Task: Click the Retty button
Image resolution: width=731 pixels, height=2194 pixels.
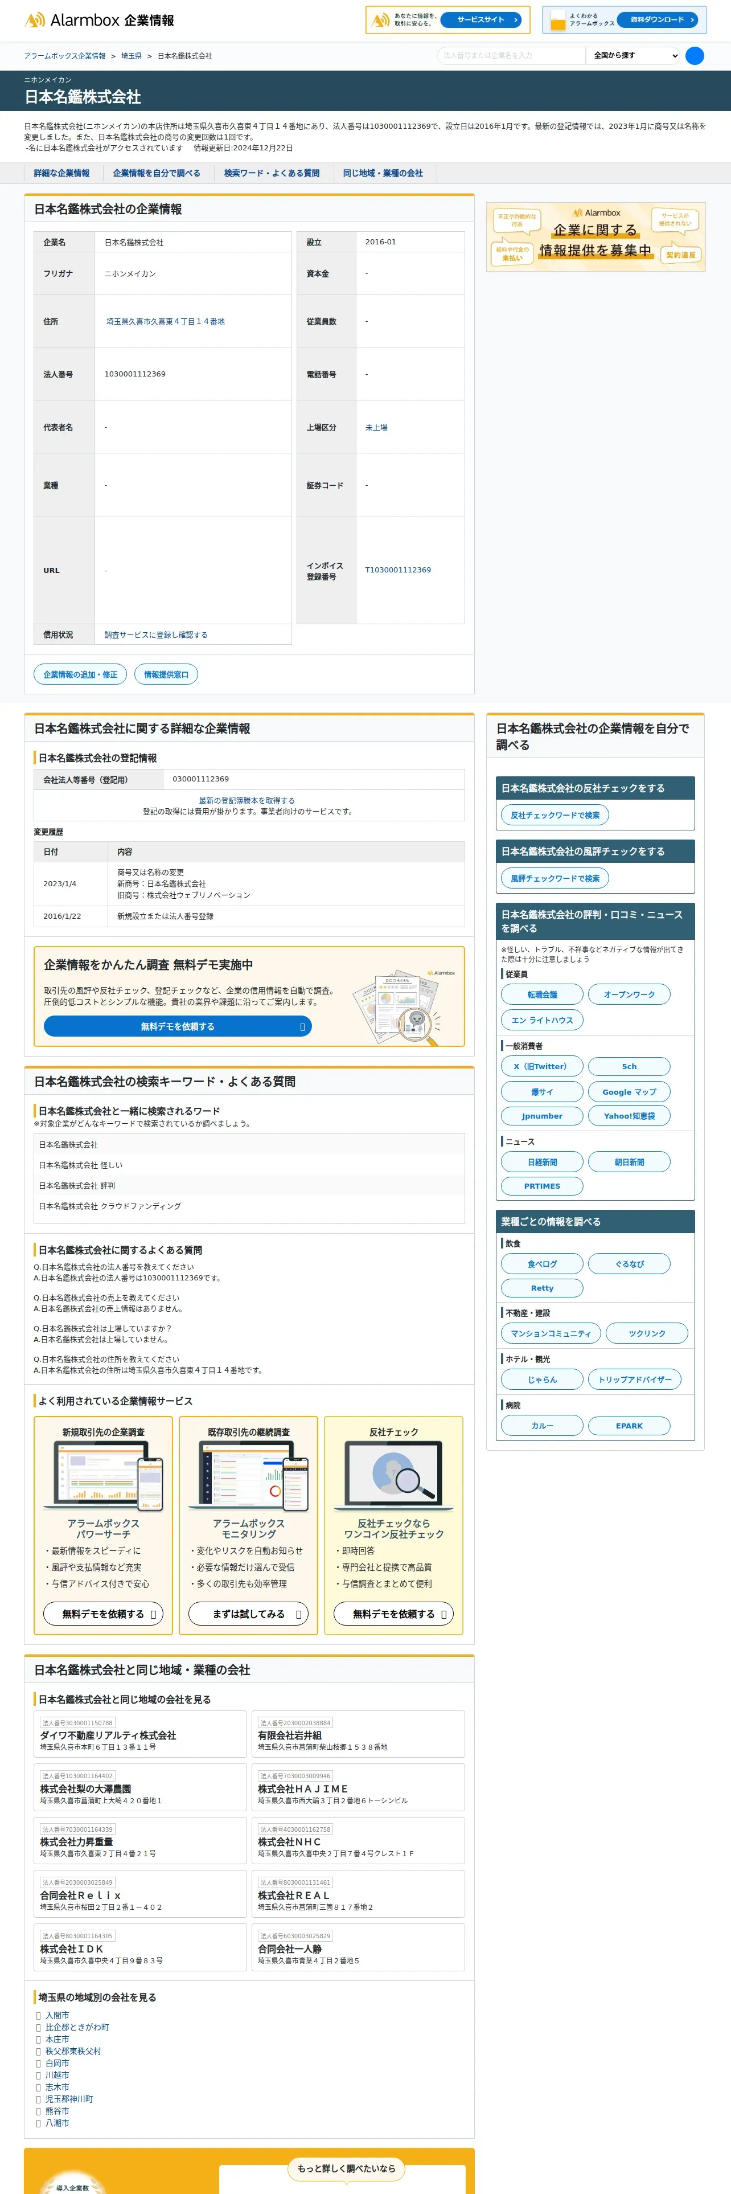Action: click(542, 1288)
